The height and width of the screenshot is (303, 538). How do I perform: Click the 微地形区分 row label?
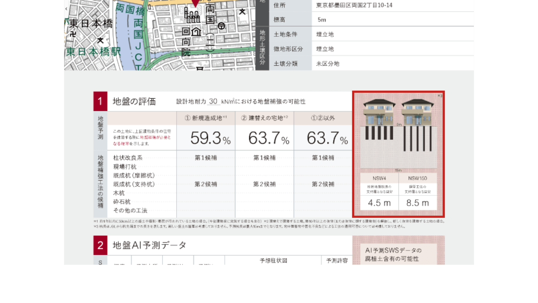tap(288, 49)
